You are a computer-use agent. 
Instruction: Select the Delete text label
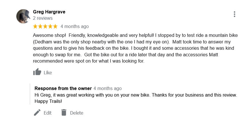click(77, 113)
